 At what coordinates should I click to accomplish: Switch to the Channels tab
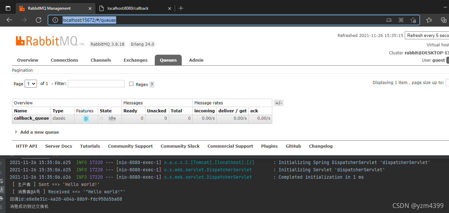pos(101,60)
